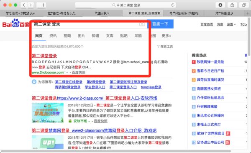Click the green 安软市场 source icon
This screenshot has width=251, height=153.
pyautogui.click(x=70, y=121)
